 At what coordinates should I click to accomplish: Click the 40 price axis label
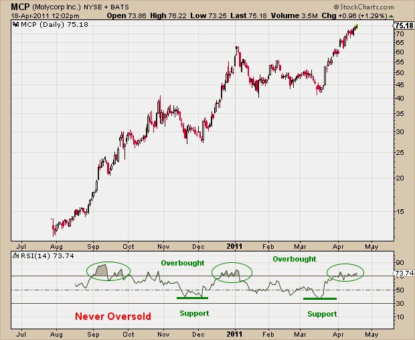(x=400, y=98)
